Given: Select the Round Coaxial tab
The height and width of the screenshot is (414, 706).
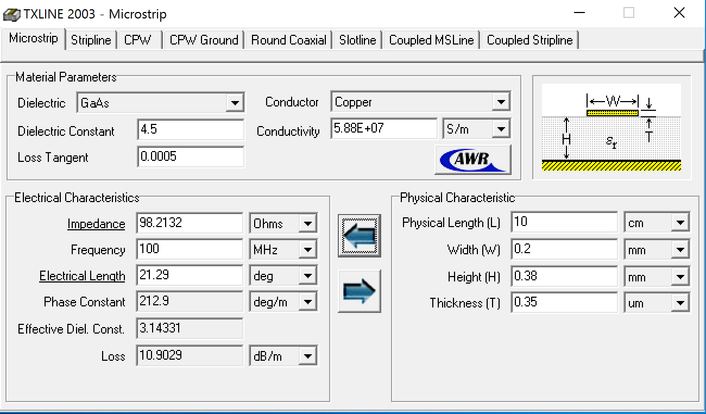Looking at the screenshot, I should (x=289, y=40).
